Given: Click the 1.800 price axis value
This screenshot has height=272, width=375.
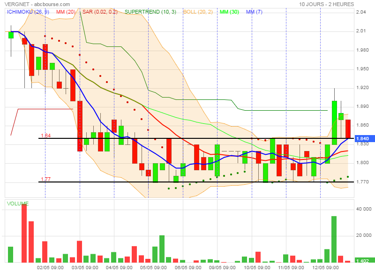Looking at the screenshot, I should click(362, 163).
